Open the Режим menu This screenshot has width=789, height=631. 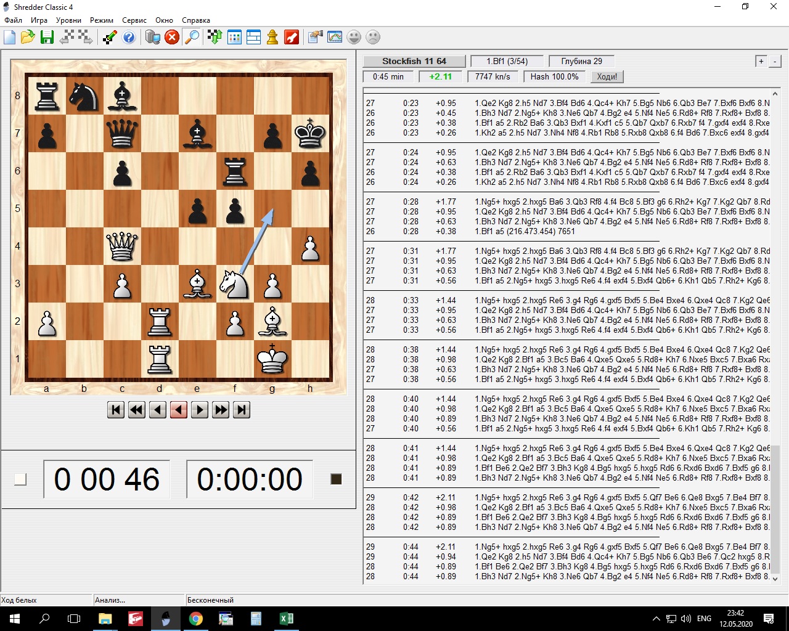tap(102, 20)
